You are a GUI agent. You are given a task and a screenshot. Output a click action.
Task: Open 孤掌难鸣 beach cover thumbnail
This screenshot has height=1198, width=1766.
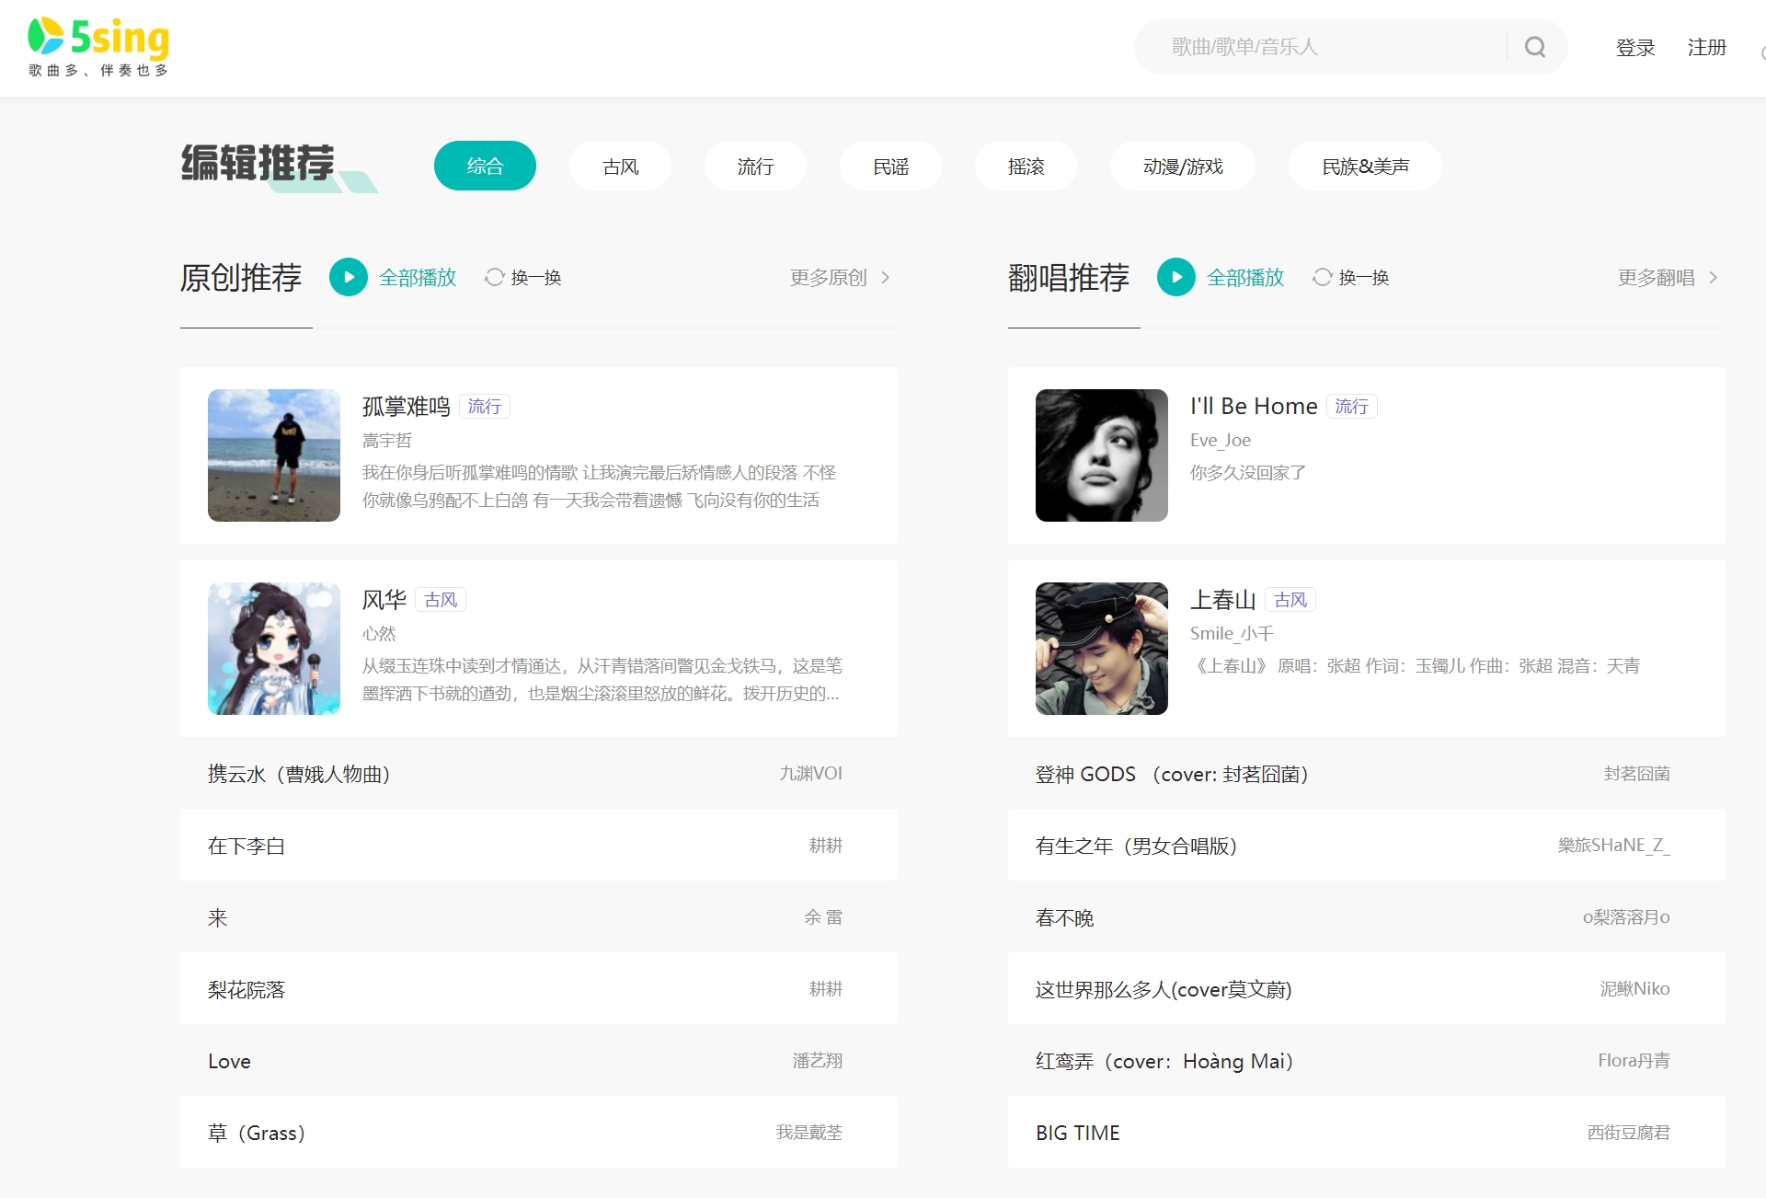point(274,455)
